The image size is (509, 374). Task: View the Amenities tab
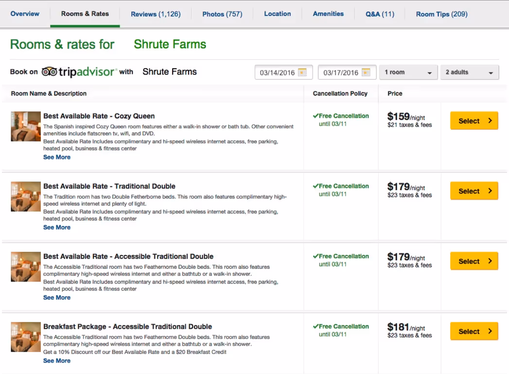[x=328, y=14]
